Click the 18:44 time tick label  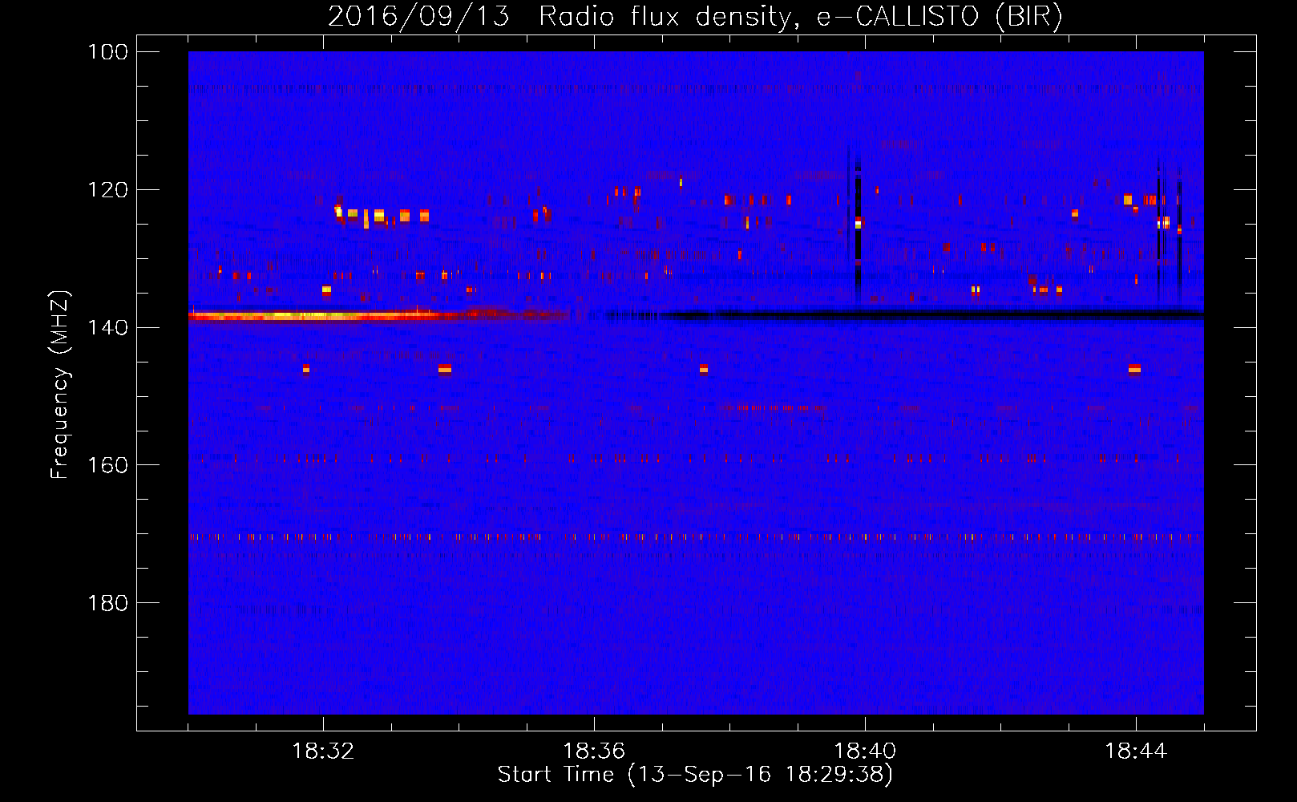click(1136, 751)
